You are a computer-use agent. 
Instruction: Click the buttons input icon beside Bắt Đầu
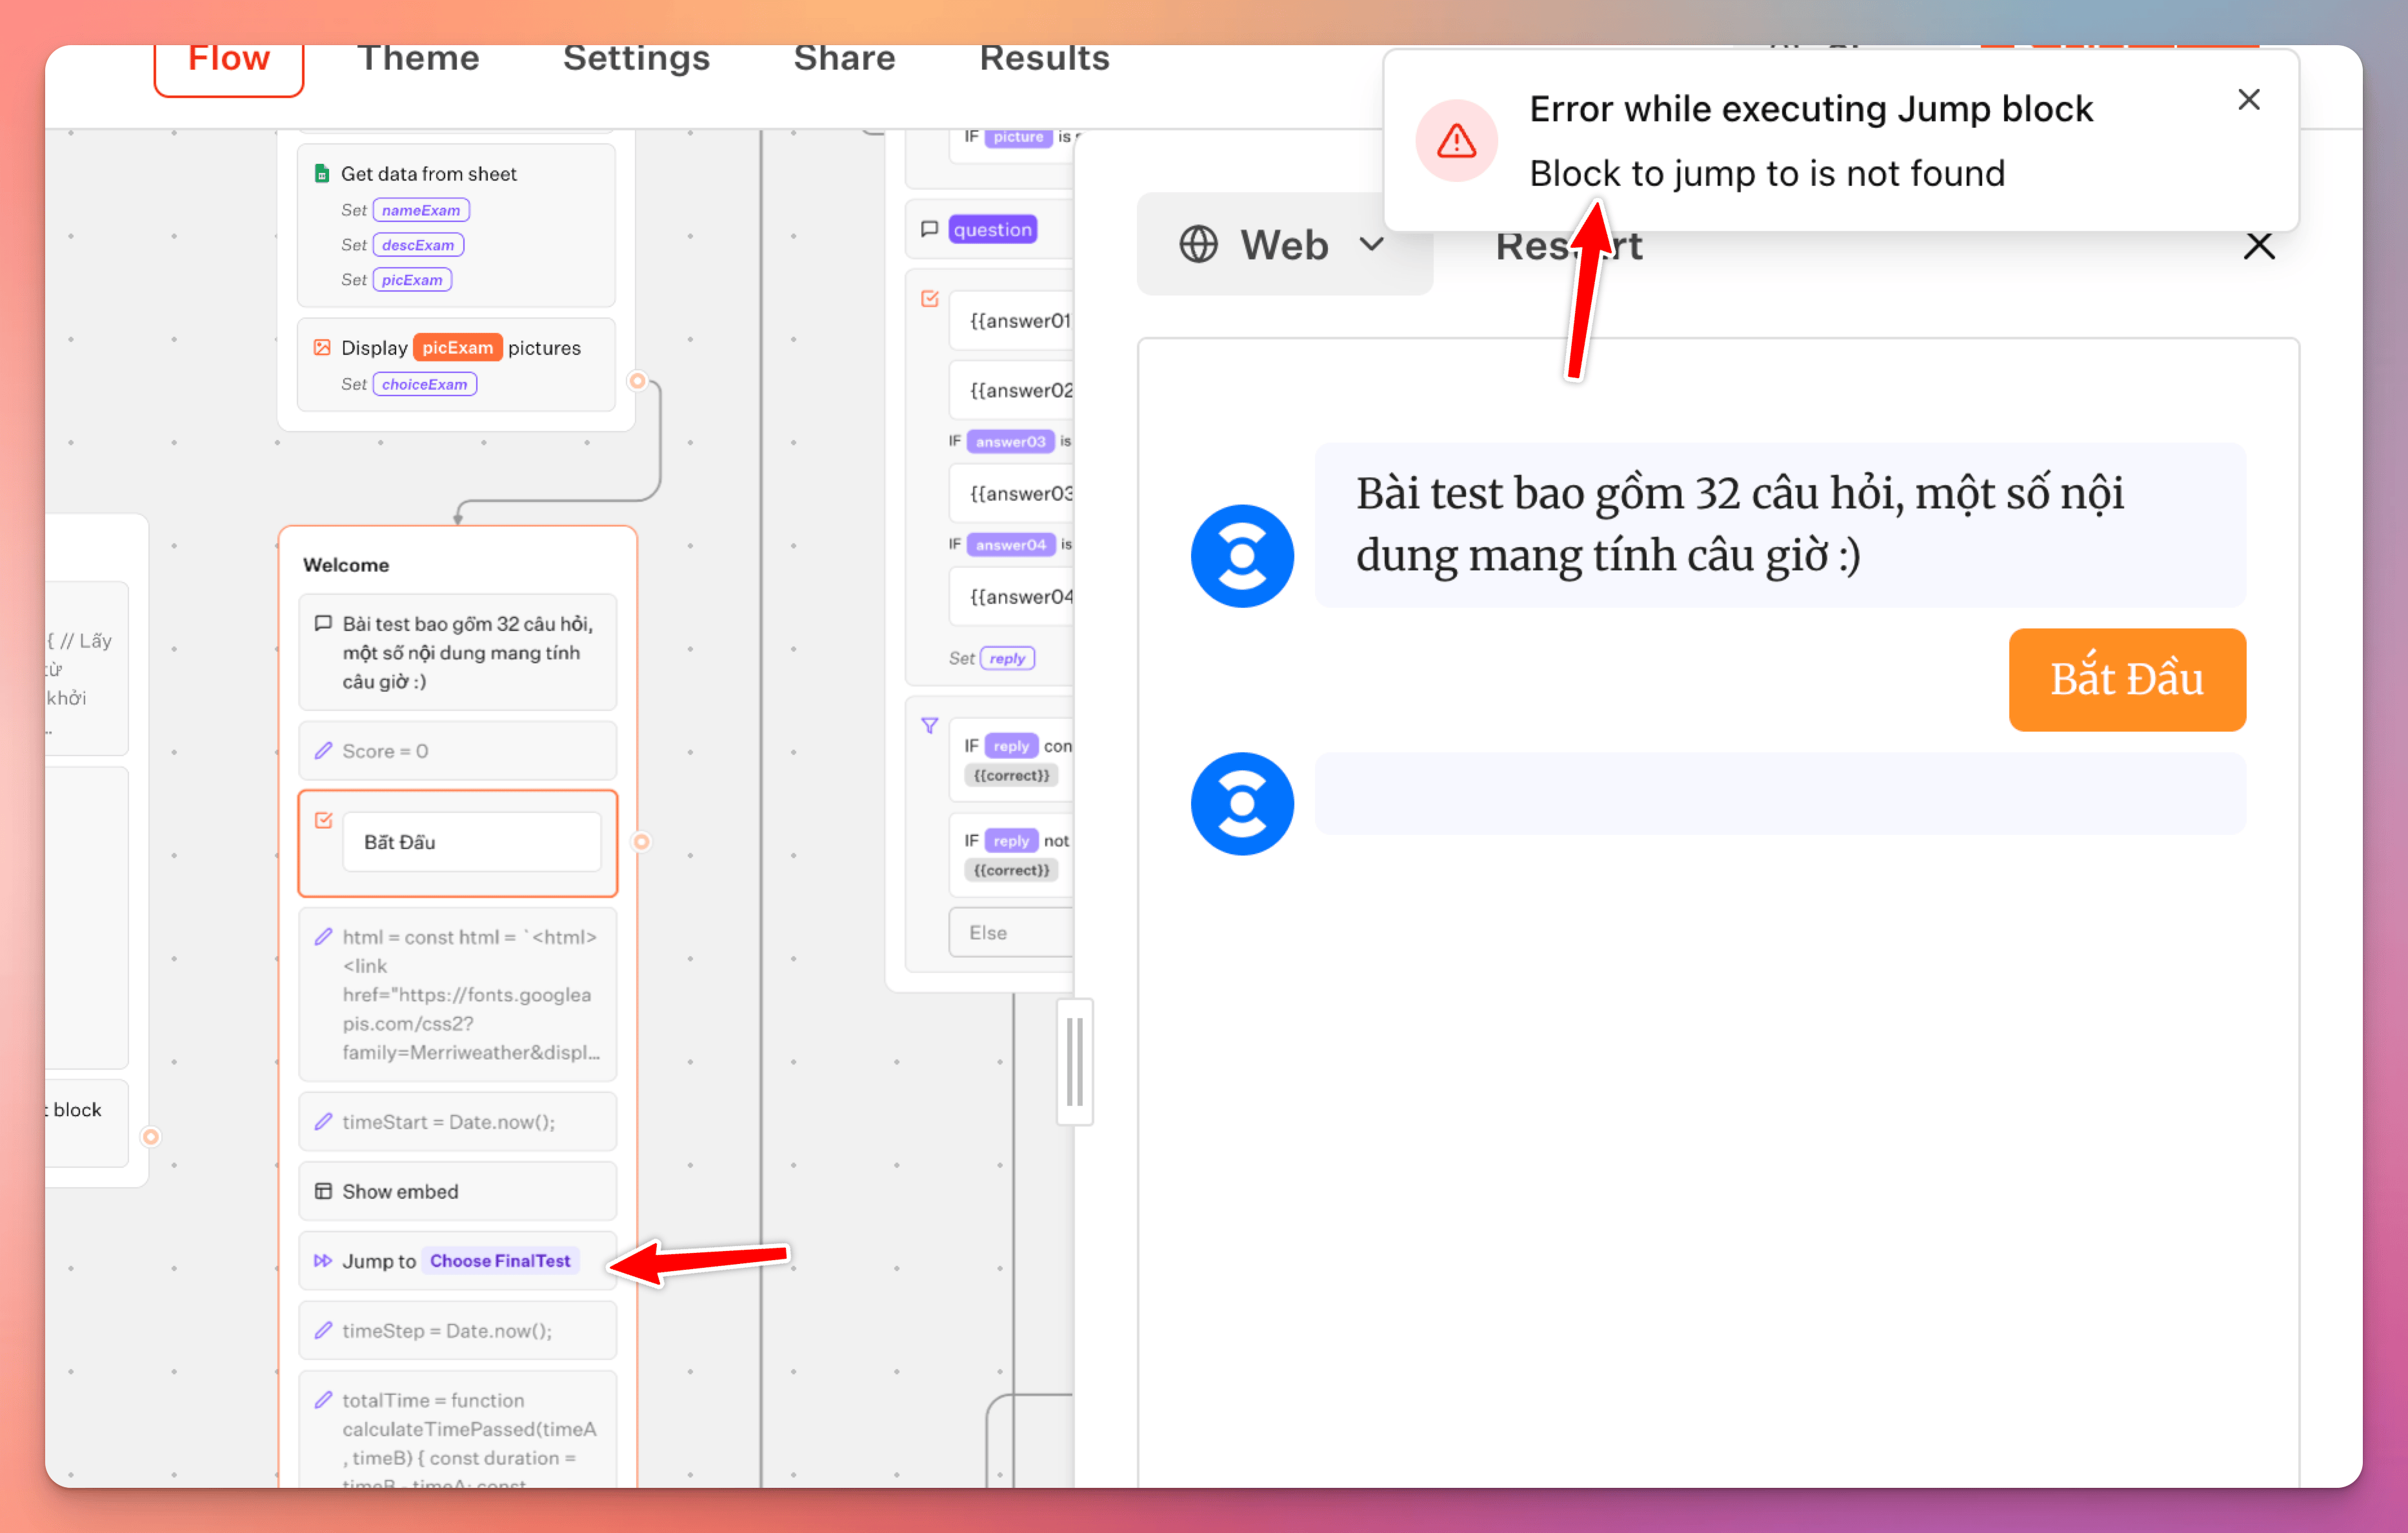coord(323,820)
